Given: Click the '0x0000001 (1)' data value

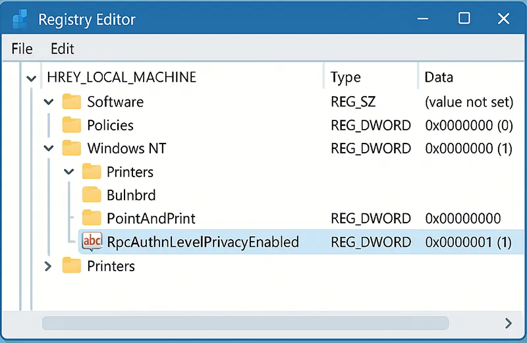Looking at the screenshot, I should click(468, 242).
